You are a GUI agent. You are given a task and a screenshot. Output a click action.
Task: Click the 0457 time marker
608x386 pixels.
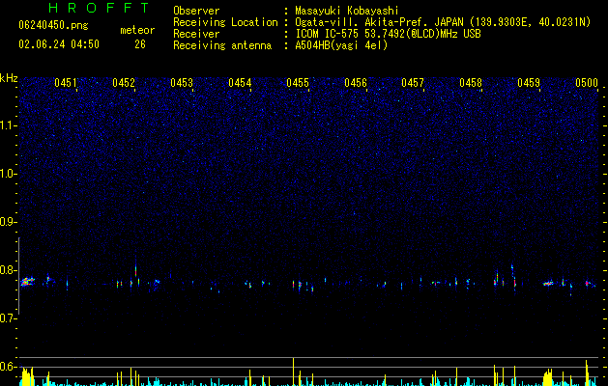pyautogui.click(x=413, y=83)
